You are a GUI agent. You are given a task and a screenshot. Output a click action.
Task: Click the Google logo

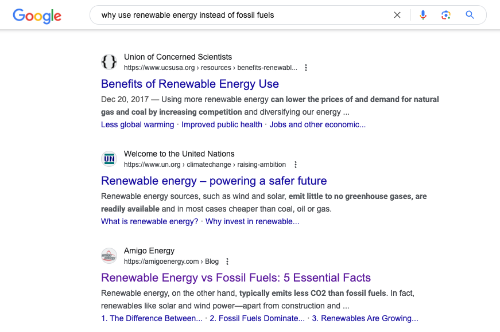point(37,16)
